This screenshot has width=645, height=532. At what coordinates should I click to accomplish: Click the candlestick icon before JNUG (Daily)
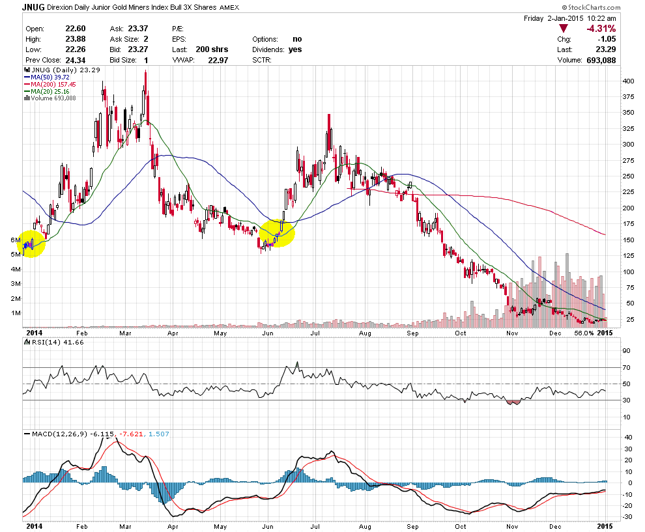point(27,70)
